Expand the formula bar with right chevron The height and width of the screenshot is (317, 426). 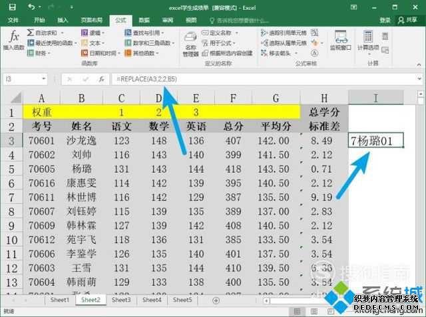click(419, 79)
